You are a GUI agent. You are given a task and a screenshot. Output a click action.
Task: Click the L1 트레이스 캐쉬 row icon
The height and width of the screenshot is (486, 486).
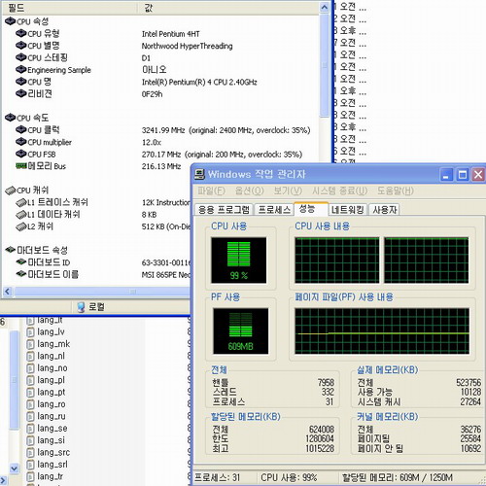[21, 202]
